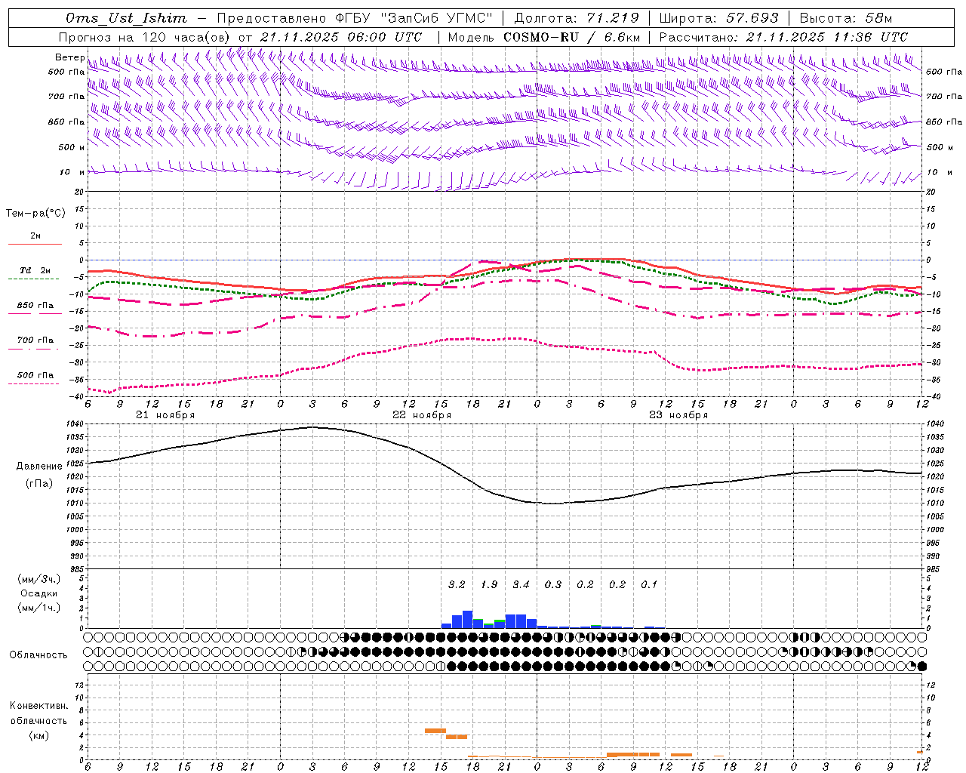Click the Рассчитано: 21.11.2025 11:36 UTC timestamp
Viewport: 966px width, 773px height.
tap(783, 37)
